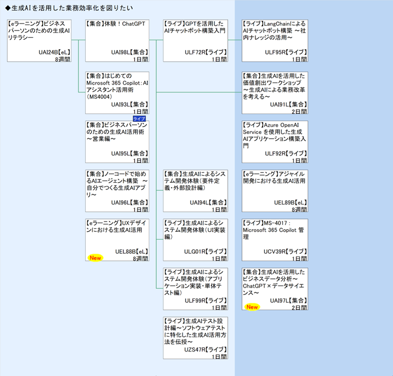Open the requirements definition course UAI94L
The width and height of the screenshot is (393, 376).
(x=195, y=191)
